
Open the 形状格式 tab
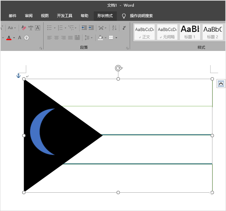point(105,16)
